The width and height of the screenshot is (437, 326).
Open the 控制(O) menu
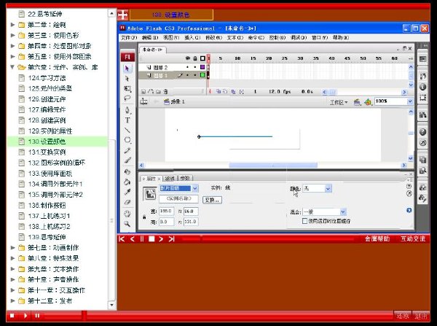[x=277, y=37]
